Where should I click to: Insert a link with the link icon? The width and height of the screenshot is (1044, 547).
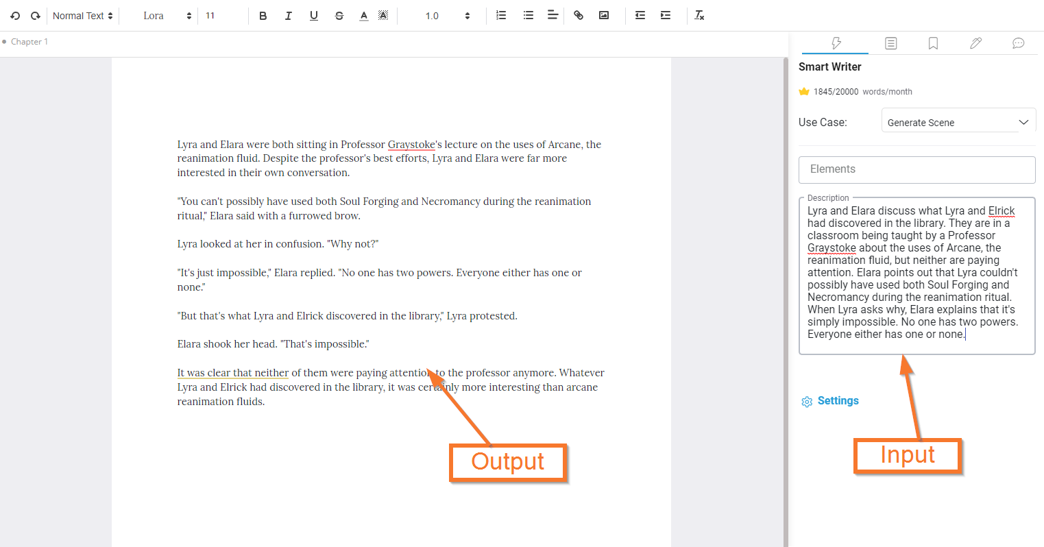[x=579, y=15]
